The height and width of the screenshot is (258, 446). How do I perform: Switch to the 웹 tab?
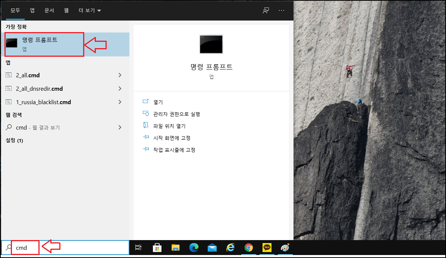point(66,10)
